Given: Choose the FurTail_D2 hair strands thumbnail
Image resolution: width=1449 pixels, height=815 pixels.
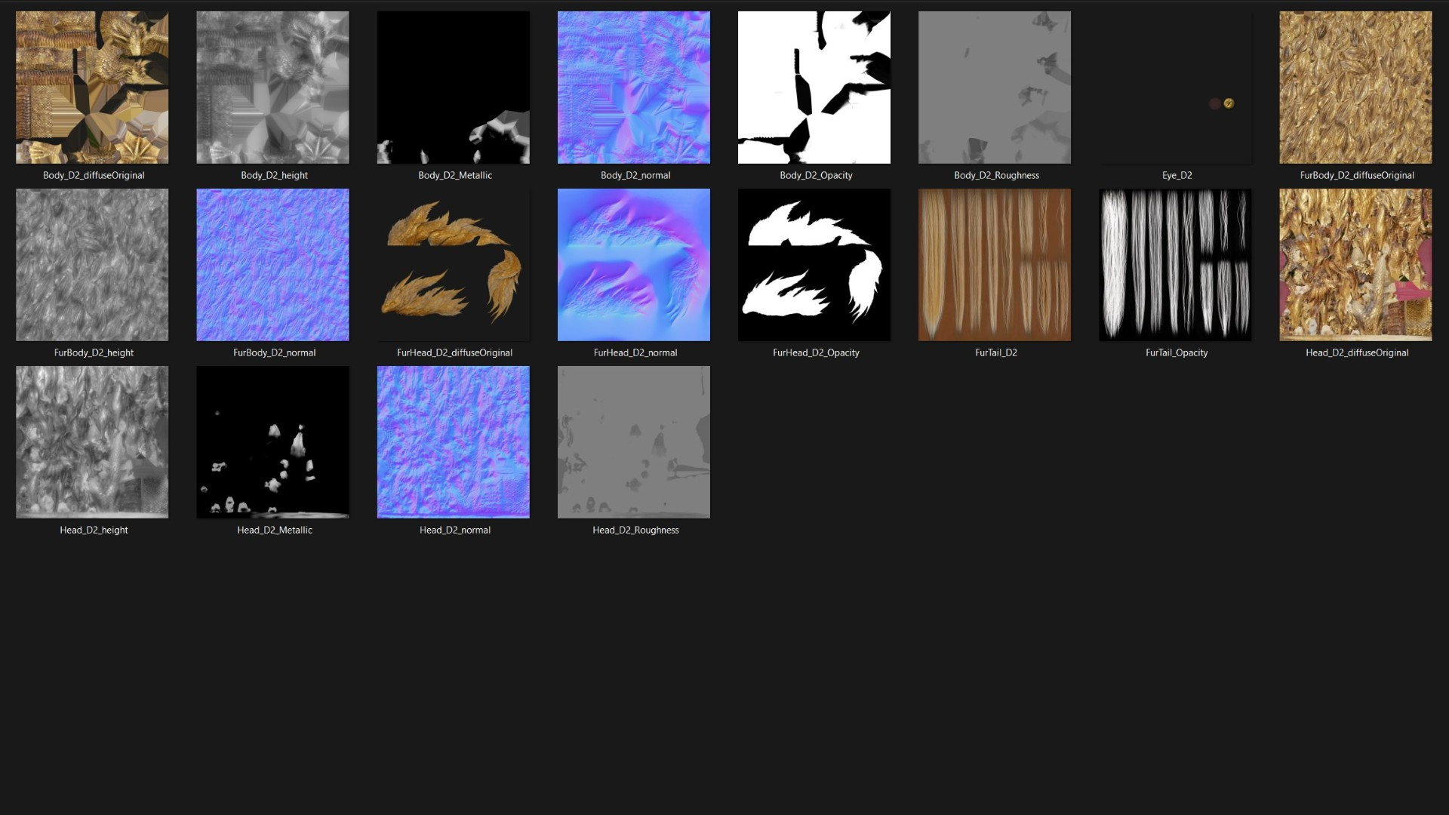Looking at the screenshot, I should 994,265.
